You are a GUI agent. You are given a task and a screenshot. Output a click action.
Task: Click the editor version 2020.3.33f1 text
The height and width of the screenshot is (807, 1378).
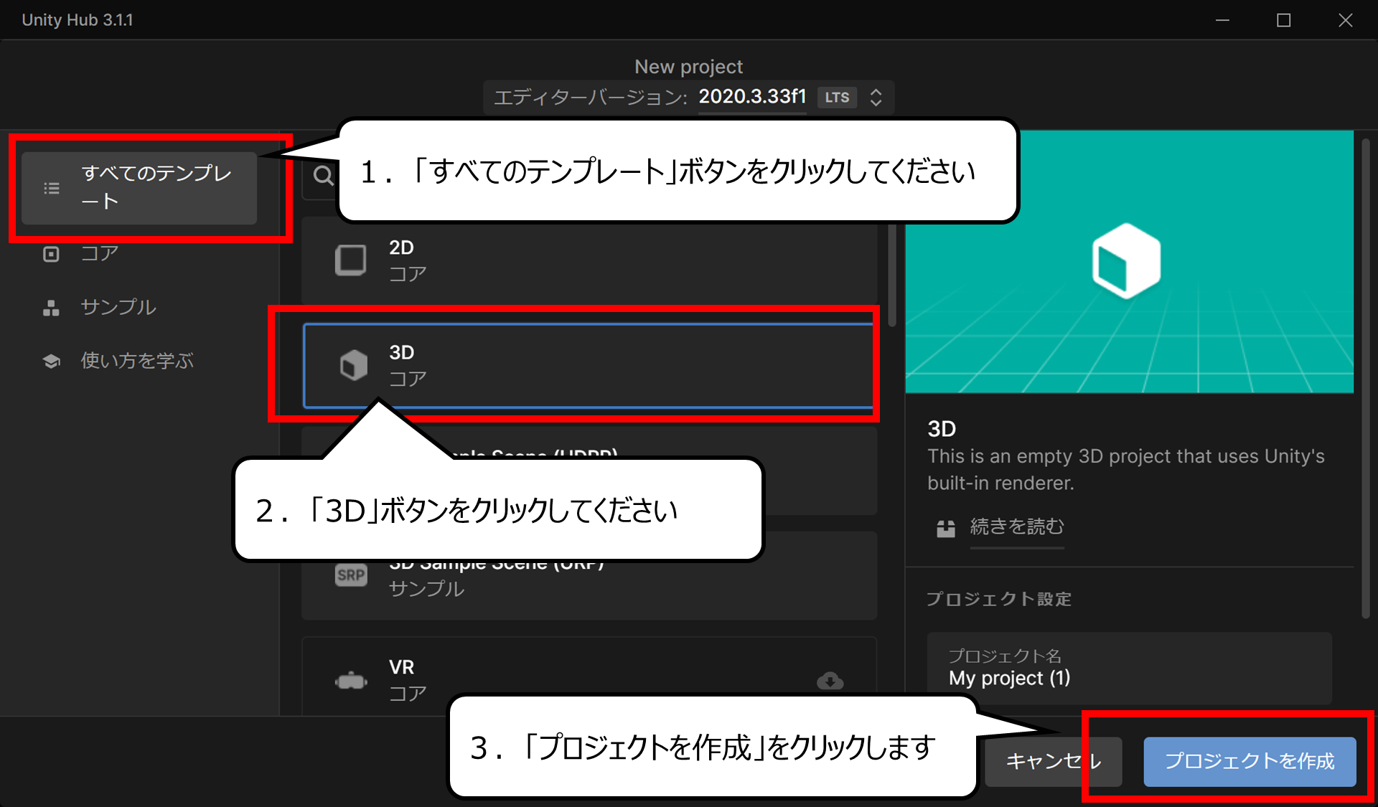point(753,97)
